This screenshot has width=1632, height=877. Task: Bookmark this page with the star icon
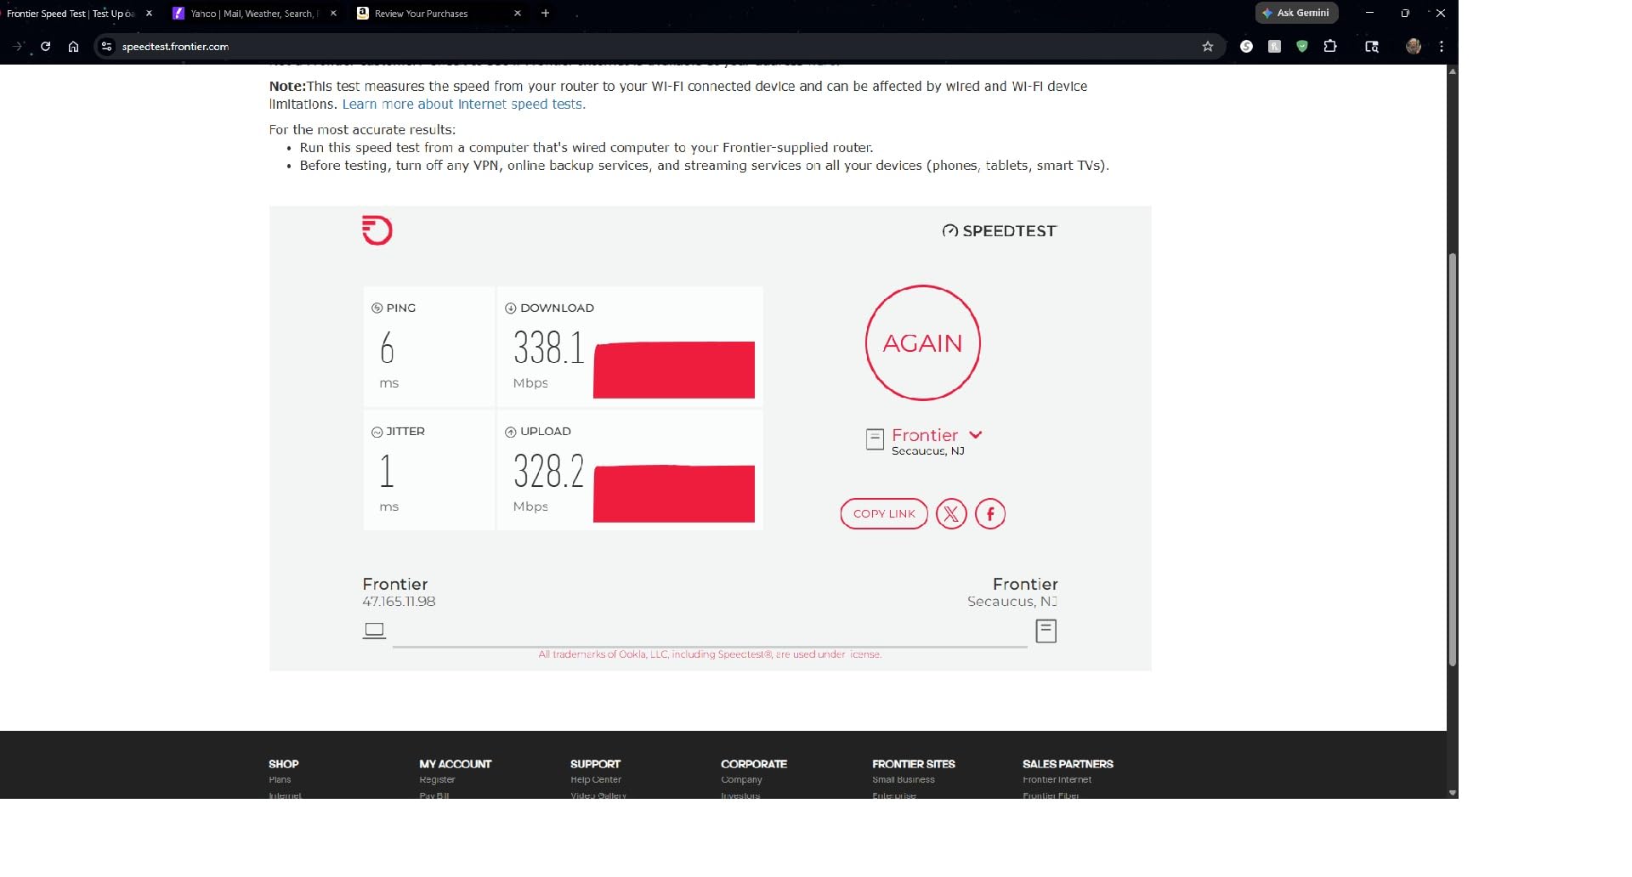[x=1208, y=47]
